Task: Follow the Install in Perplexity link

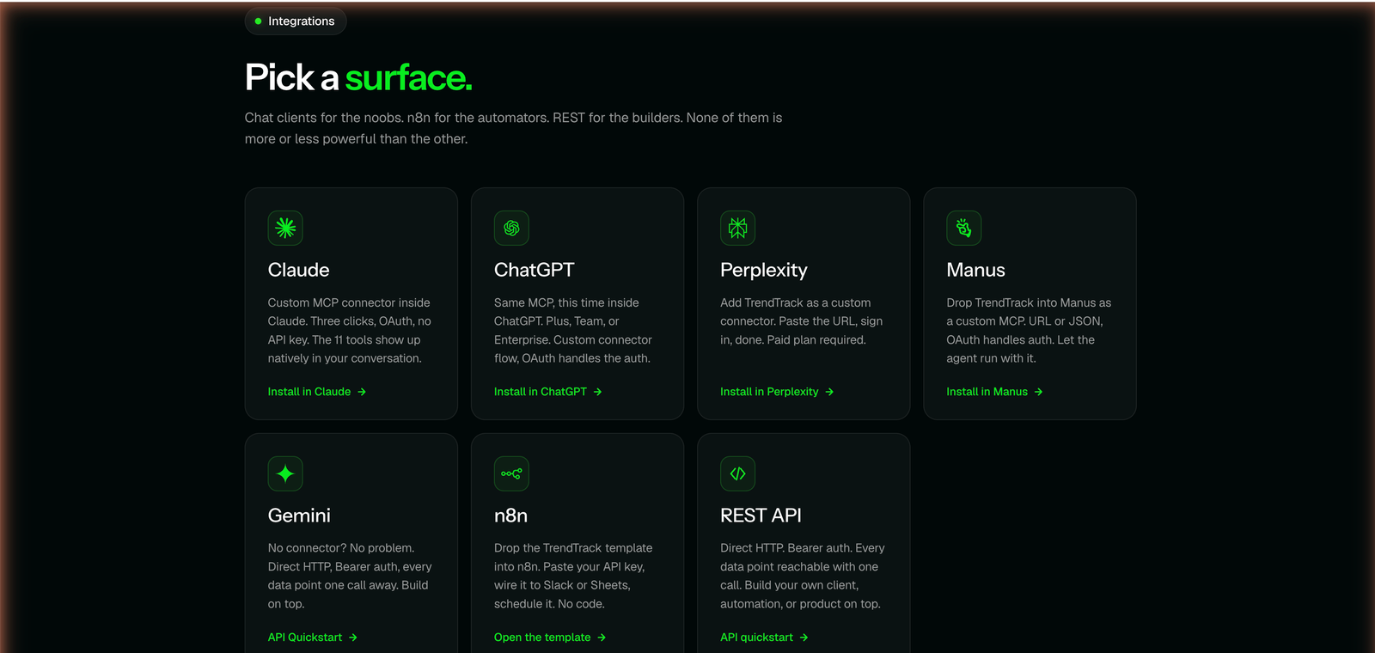Action: 777,392
